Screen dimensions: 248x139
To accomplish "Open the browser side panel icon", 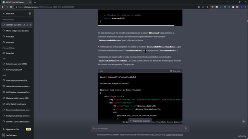I will pyautogui.click(x=238, y=7).
